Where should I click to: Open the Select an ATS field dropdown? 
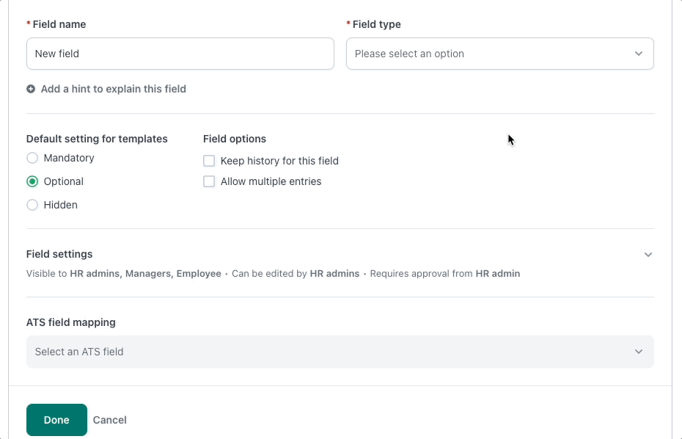click(340, 352)
